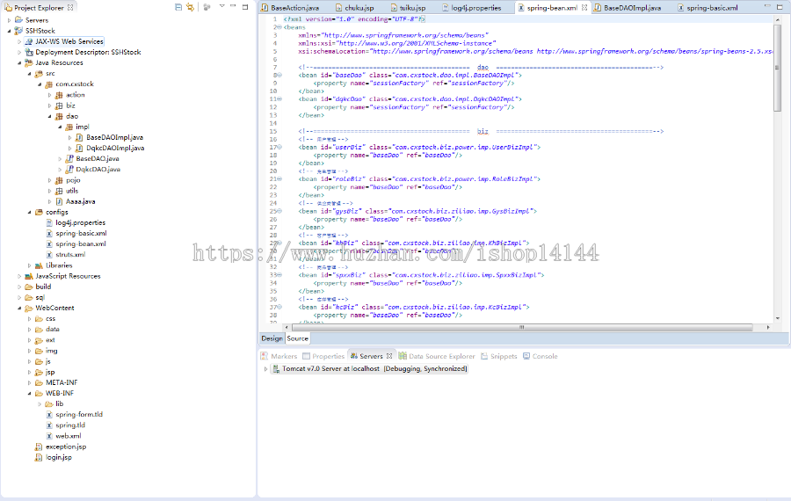Select com.cxstock package icon
Image resolution: width=791 pixels, height=501 pixels.
(x=49, y=84)
